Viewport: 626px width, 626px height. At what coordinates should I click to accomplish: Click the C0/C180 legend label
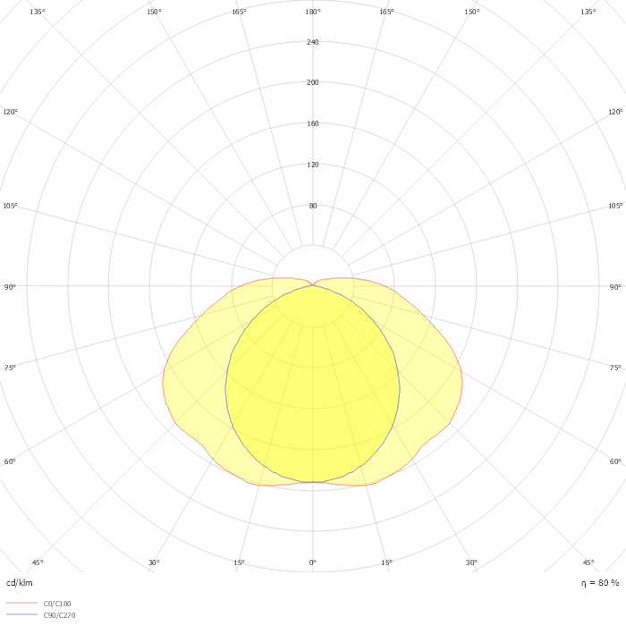[x=57, y=604]
